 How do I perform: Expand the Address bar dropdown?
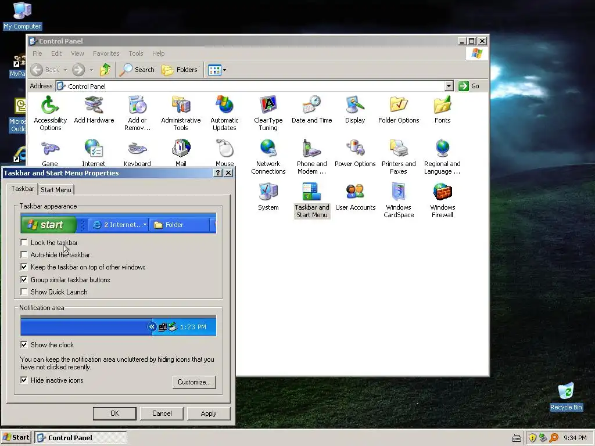[449, 86]
